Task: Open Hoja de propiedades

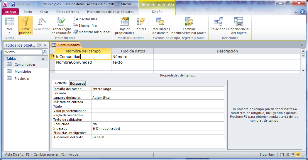Action: (125, 25)
